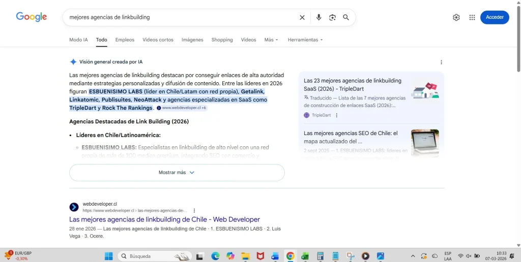Click the muted volume tray icon
The width and height of the screenshot is (521, 262).
pos(469,256)
